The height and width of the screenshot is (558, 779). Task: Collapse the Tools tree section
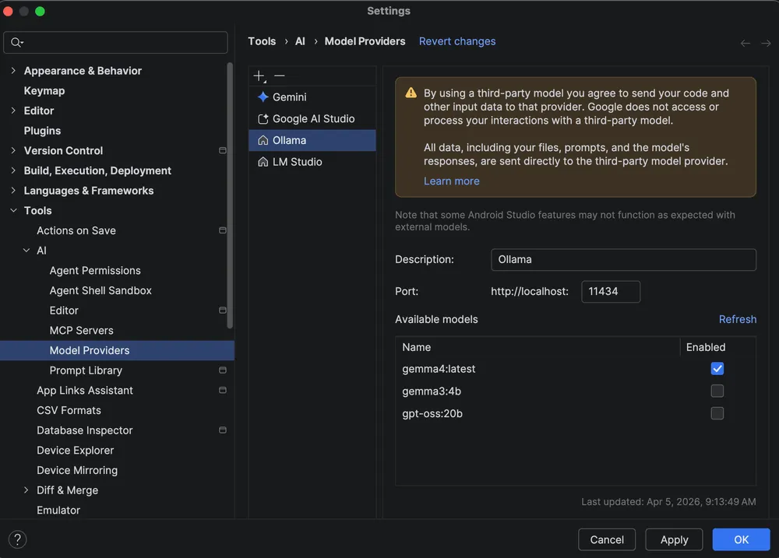pos(13,211)
